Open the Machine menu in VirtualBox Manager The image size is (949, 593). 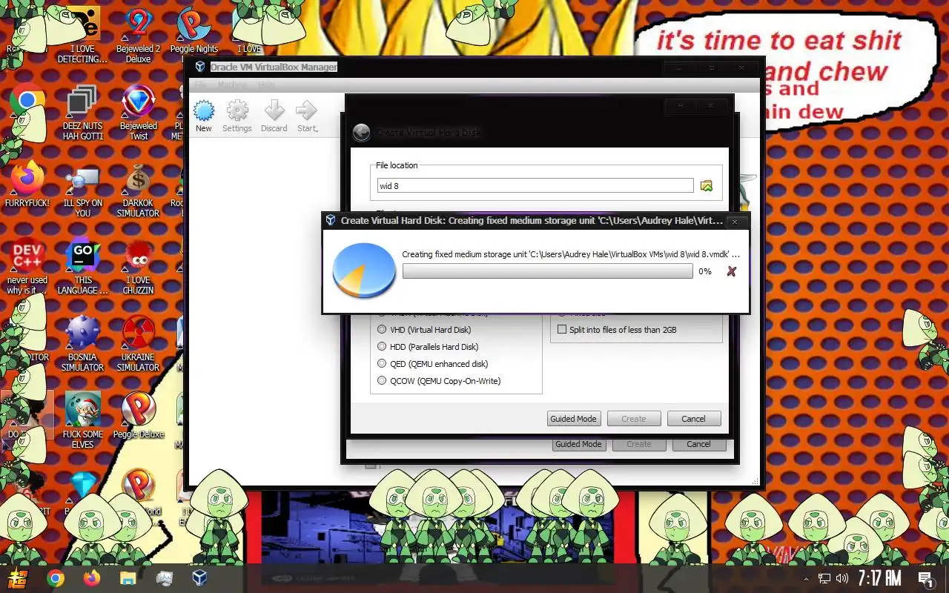tap(232, 85)
